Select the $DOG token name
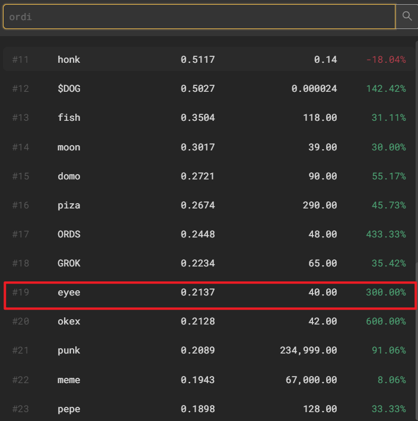This screenshot has height=421, width=418. point(69,88)
